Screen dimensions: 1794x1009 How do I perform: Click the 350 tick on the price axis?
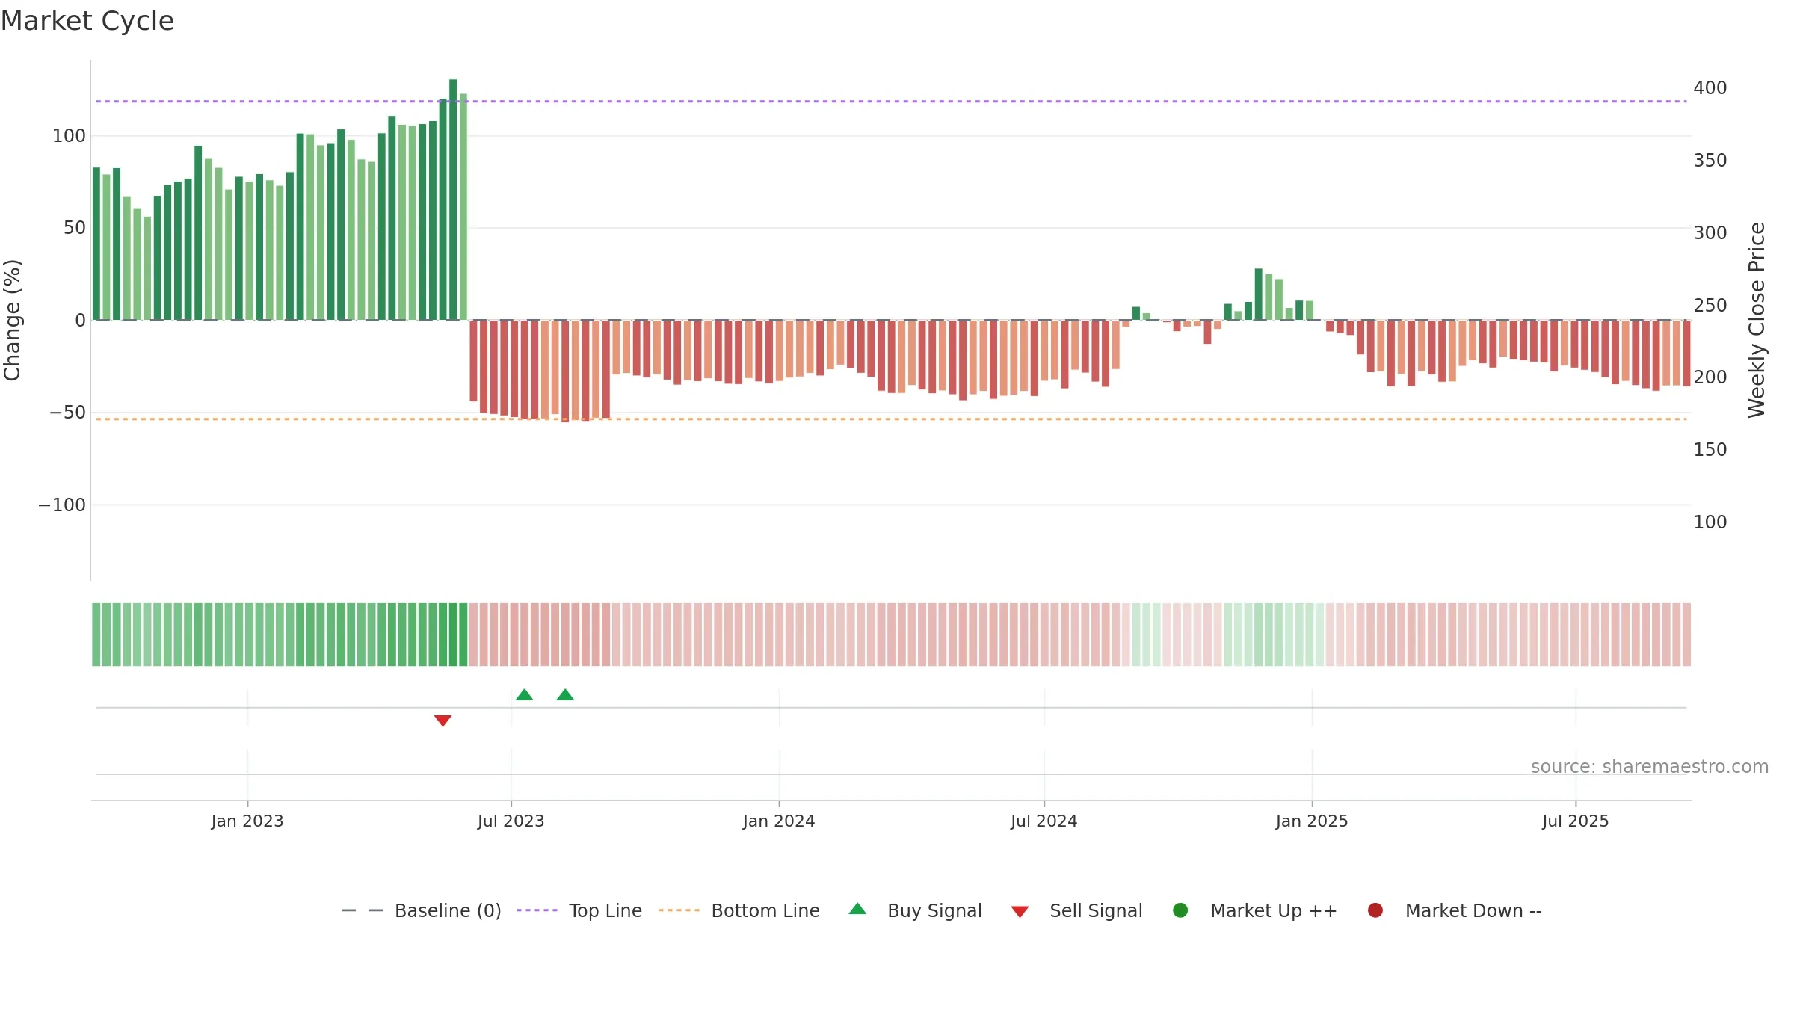(x=1710, y=161)
